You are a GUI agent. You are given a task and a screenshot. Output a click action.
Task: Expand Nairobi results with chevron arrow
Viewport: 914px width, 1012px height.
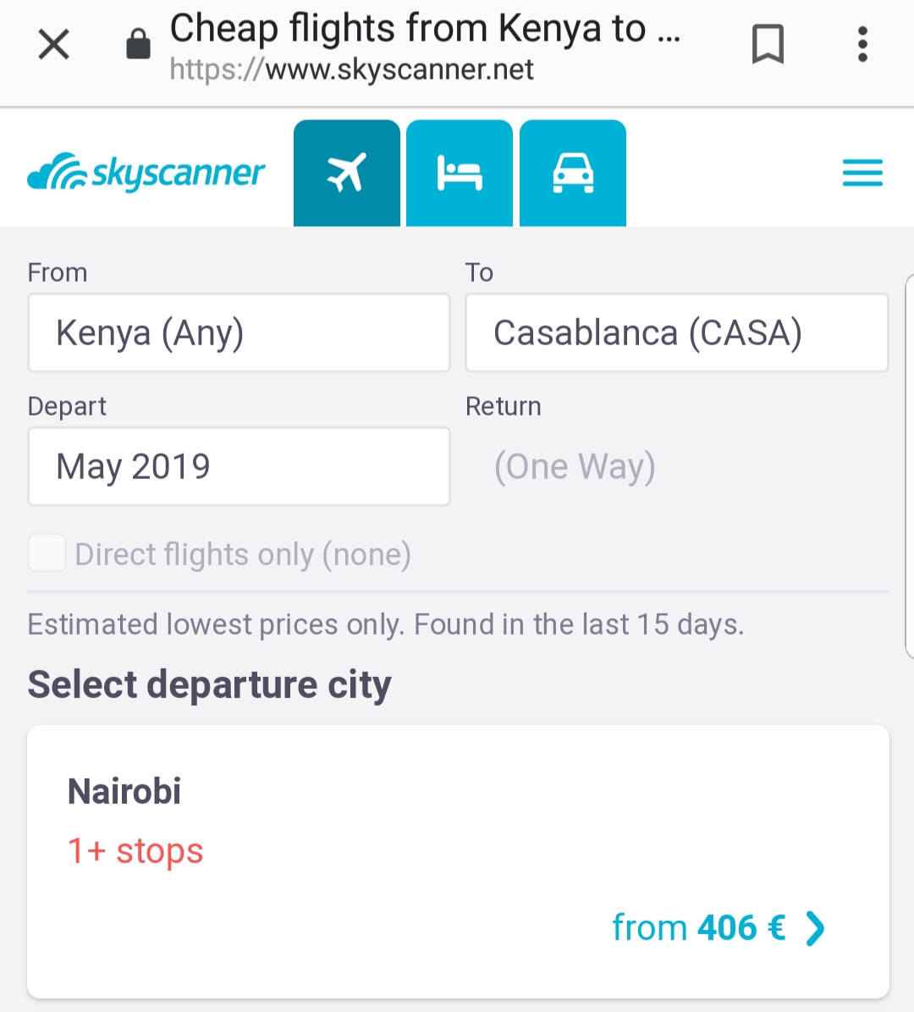[815, 928]
